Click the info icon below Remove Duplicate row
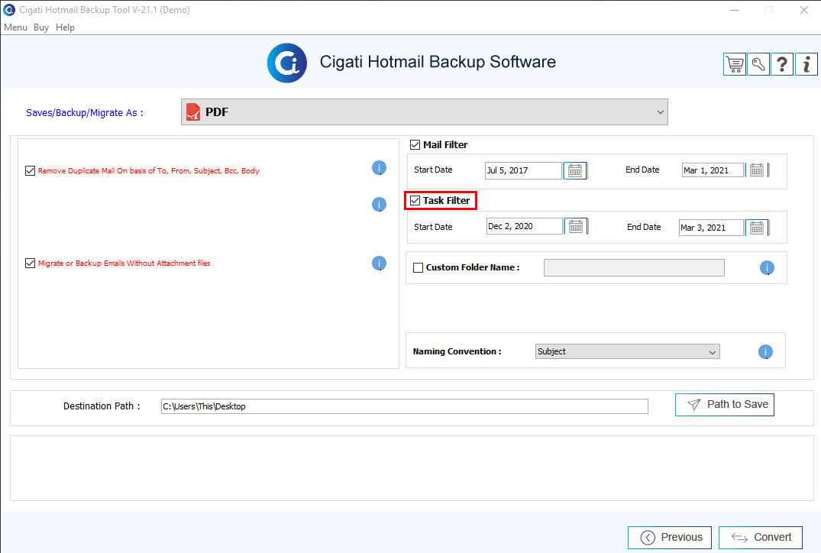 point(379,204)
